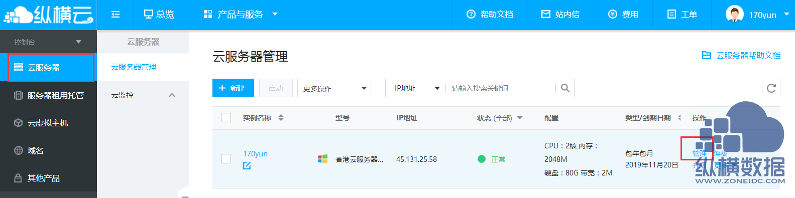The width and height of the screenshot is (795, 198).
Task: Click the magnifier search icon
Action: [x=565, y=88]
